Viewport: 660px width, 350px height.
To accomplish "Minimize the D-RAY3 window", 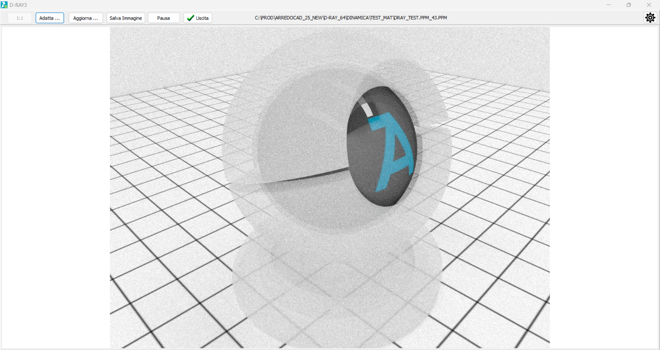I will (x=609, y=5).
